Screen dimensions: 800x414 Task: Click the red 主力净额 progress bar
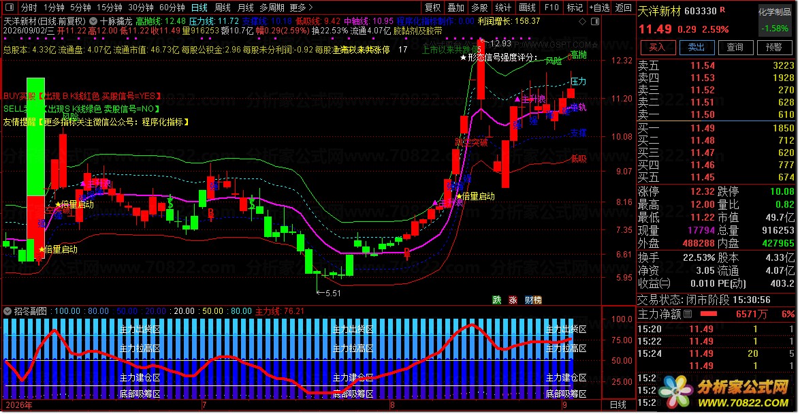(x=708, y=314)
